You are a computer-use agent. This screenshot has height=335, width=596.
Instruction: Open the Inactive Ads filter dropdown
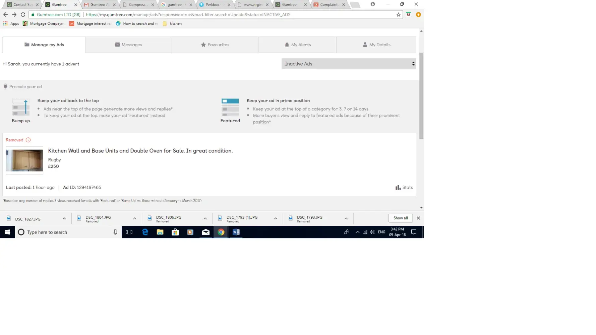click(349, 64)
